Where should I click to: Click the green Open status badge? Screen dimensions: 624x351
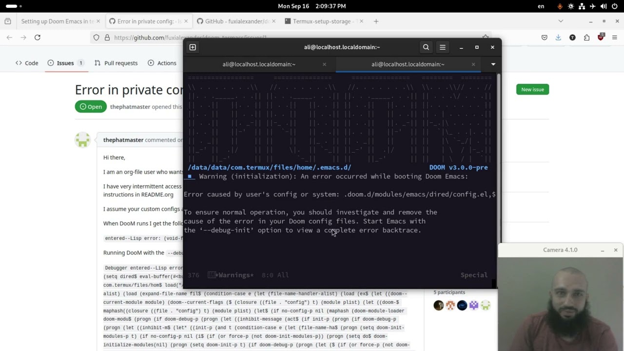tap(91, 107)
